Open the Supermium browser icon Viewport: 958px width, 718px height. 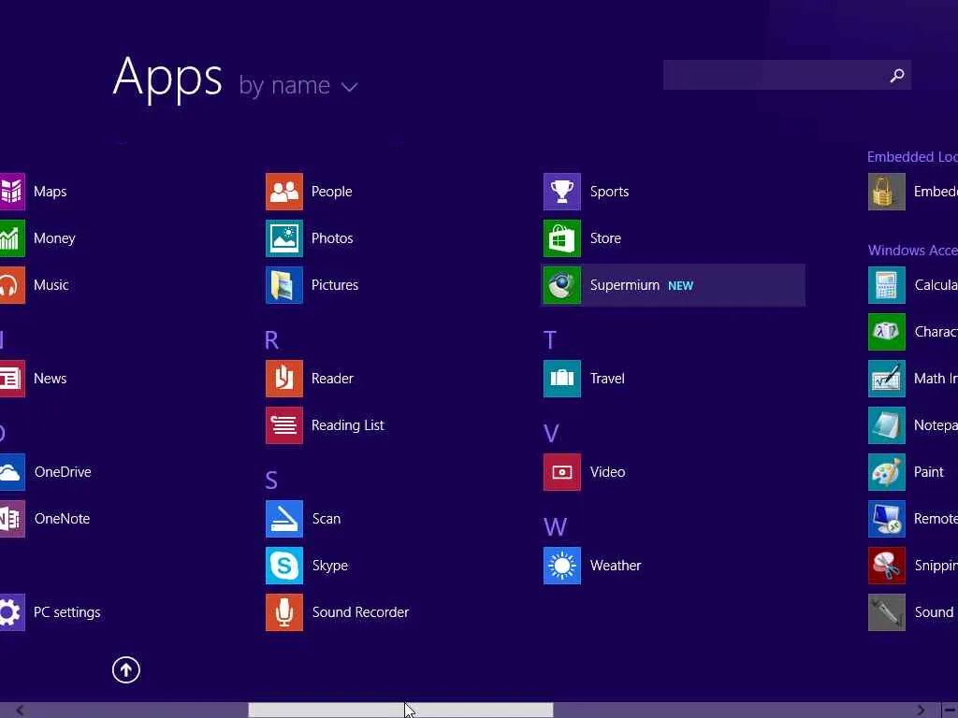point(562,285)
